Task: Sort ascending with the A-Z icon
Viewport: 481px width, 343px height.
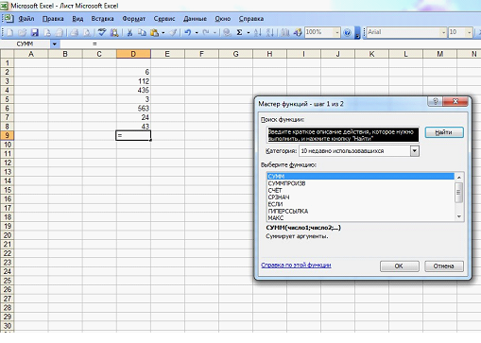Action: [257, 32]
